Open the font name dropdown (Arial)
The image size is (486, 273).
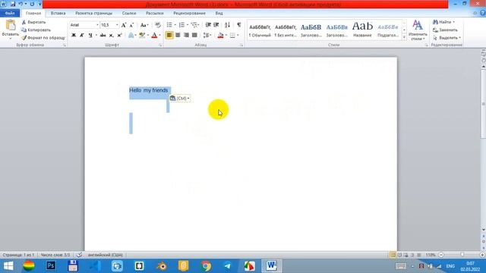pyautogui.click(x=97, y=25)
